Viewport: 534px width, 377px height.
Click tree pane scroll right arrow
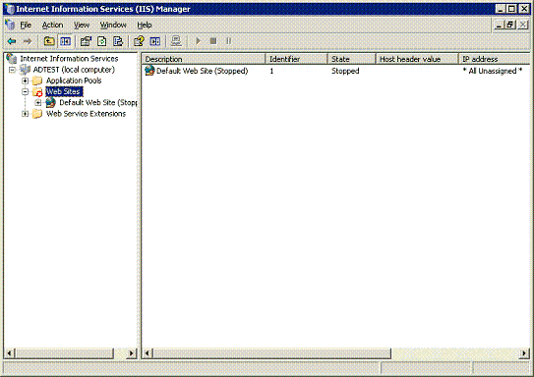point(131,353)
